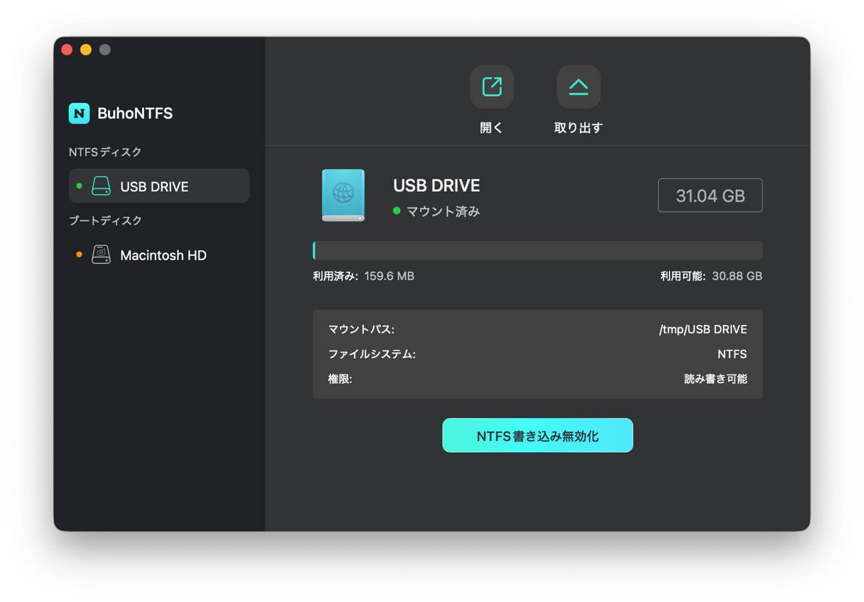Toggle the green mount indicator next to マウント済み
This screenshot has height=602, width=864.
397,210
